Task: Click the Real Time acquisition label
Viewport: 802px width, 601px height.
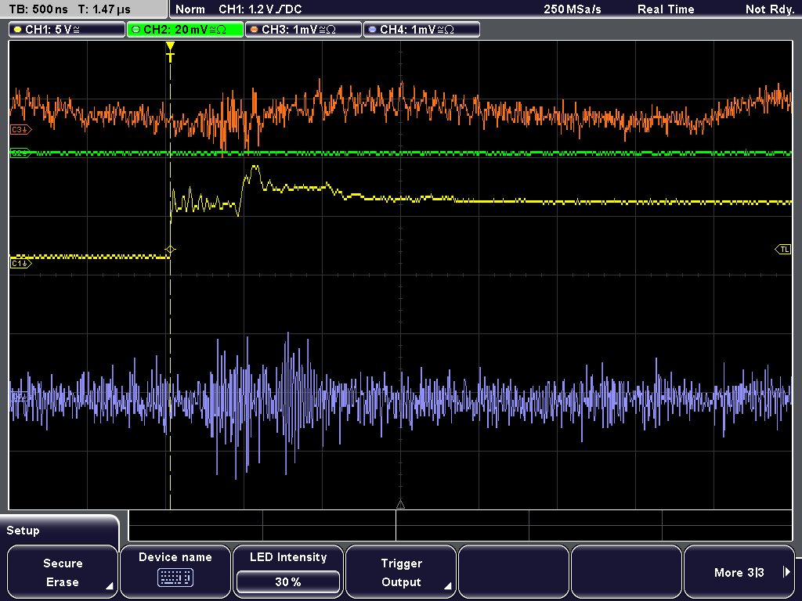Action: click(666, 9)
